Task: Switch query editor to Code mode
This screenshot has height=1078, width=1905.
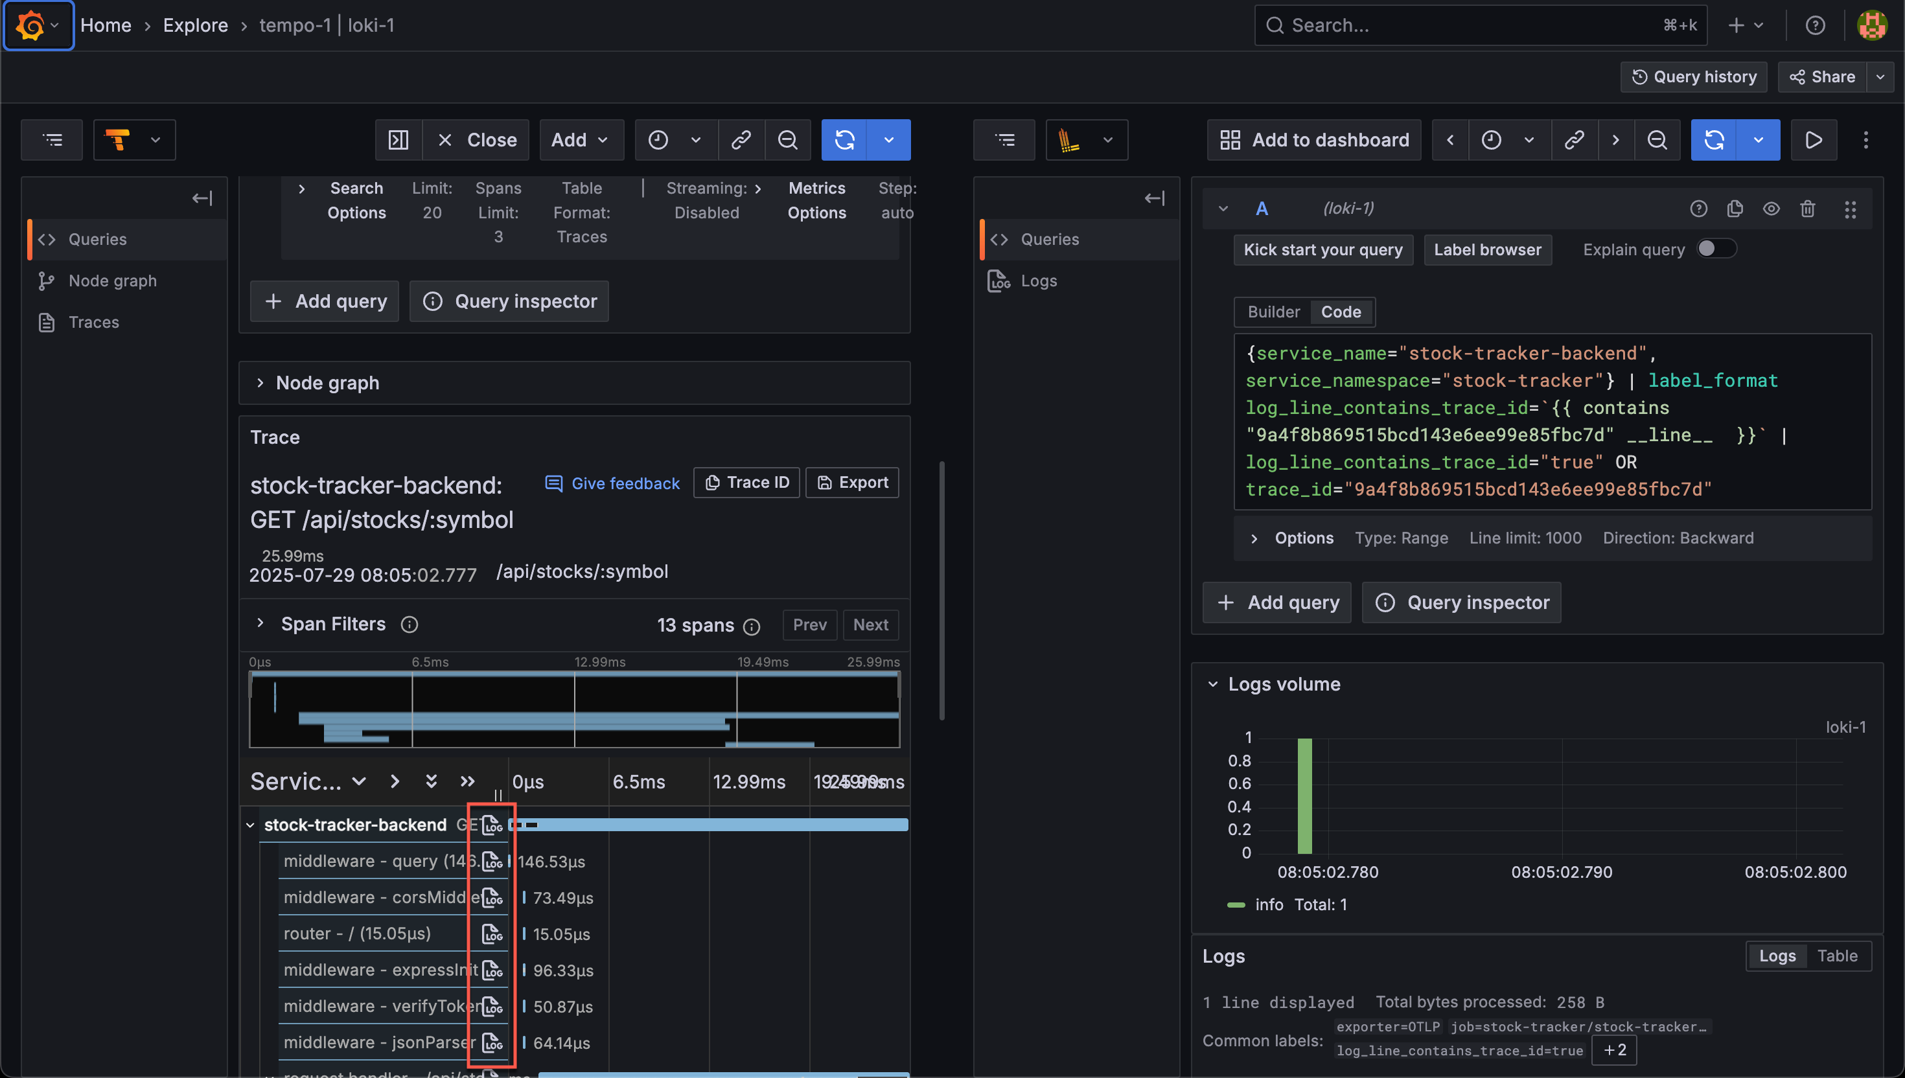Action: click(1341, 312)
